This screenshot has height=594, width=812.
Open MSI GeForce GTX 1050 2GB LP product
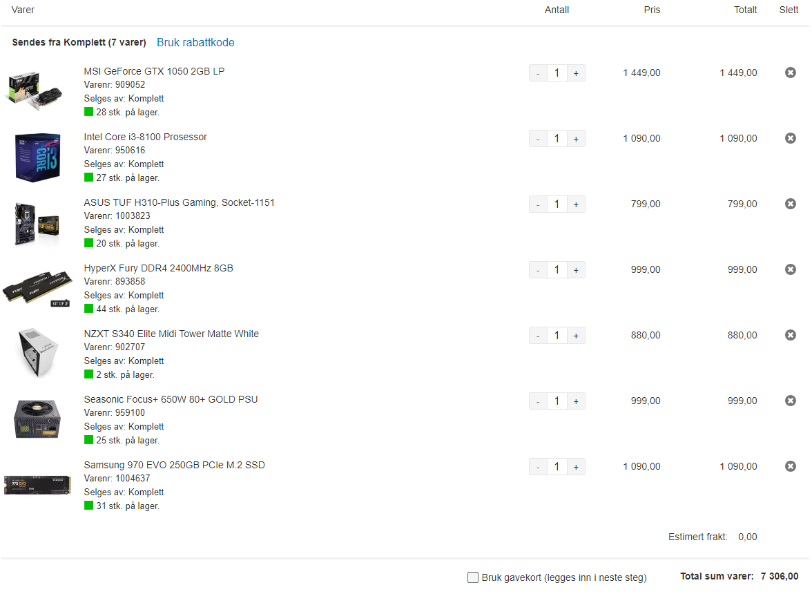pos(155,71)
